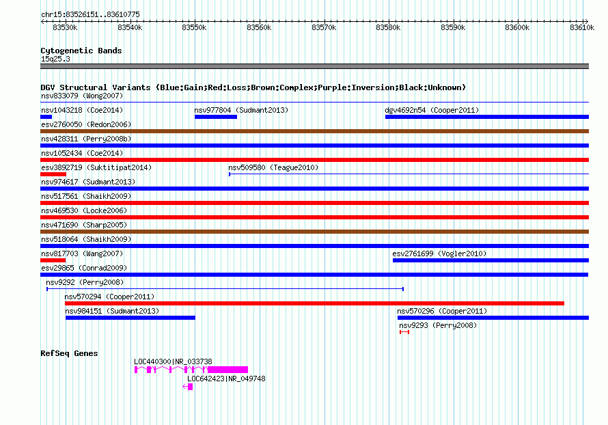Click the 83580k ruler tick label

(x=388, y=27)
